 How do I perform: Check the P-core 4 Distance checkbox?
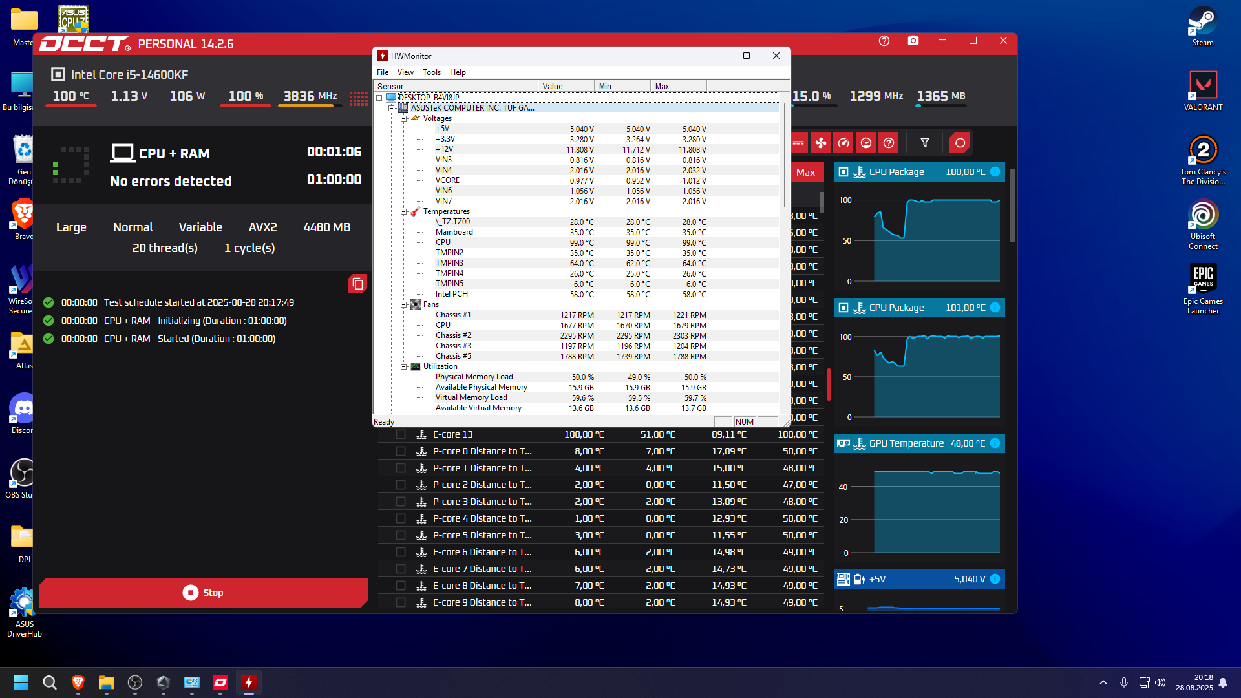(401, 518)
